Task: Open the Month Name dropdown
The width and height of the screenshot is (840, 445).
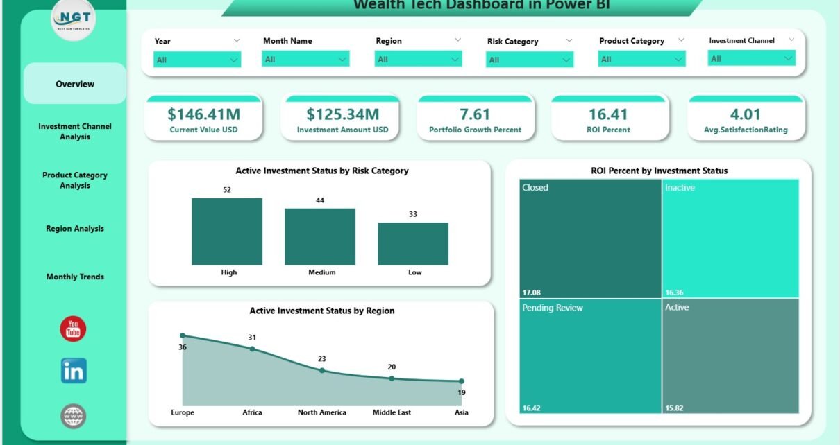Action: click(x=305, y=60)
